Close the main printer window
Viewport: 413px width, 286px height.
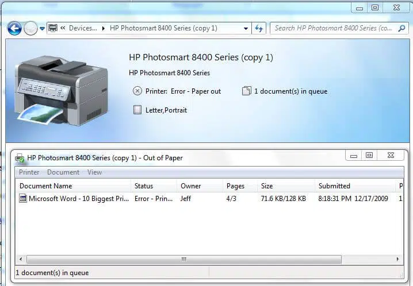pyautogui.click(x=397, y=8)
